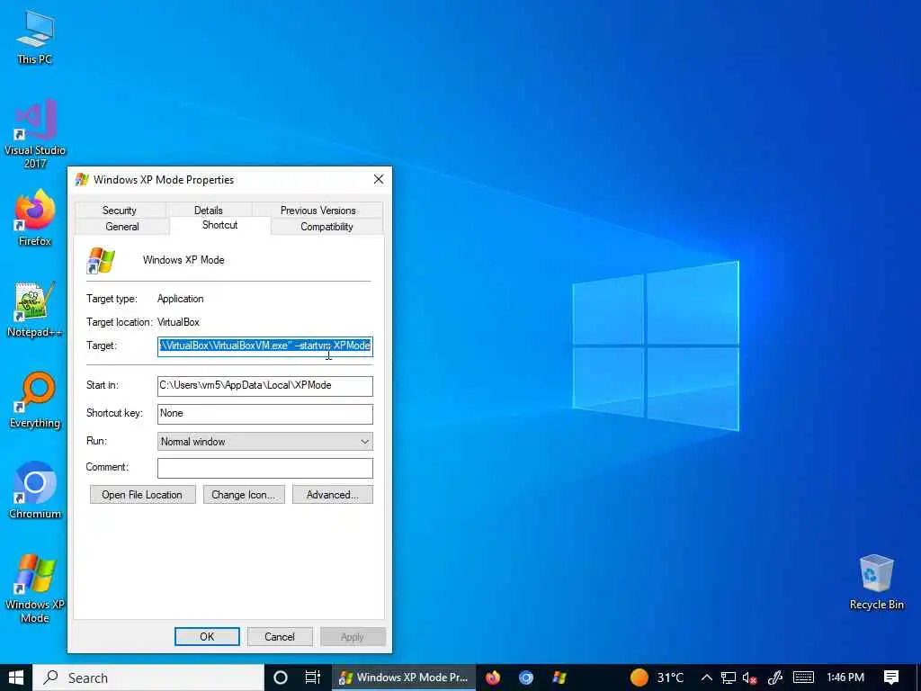Click the Windows XP Mode Properties taskbar button
Viewport: 921px width, 691px height.
[x=405, y=678]
